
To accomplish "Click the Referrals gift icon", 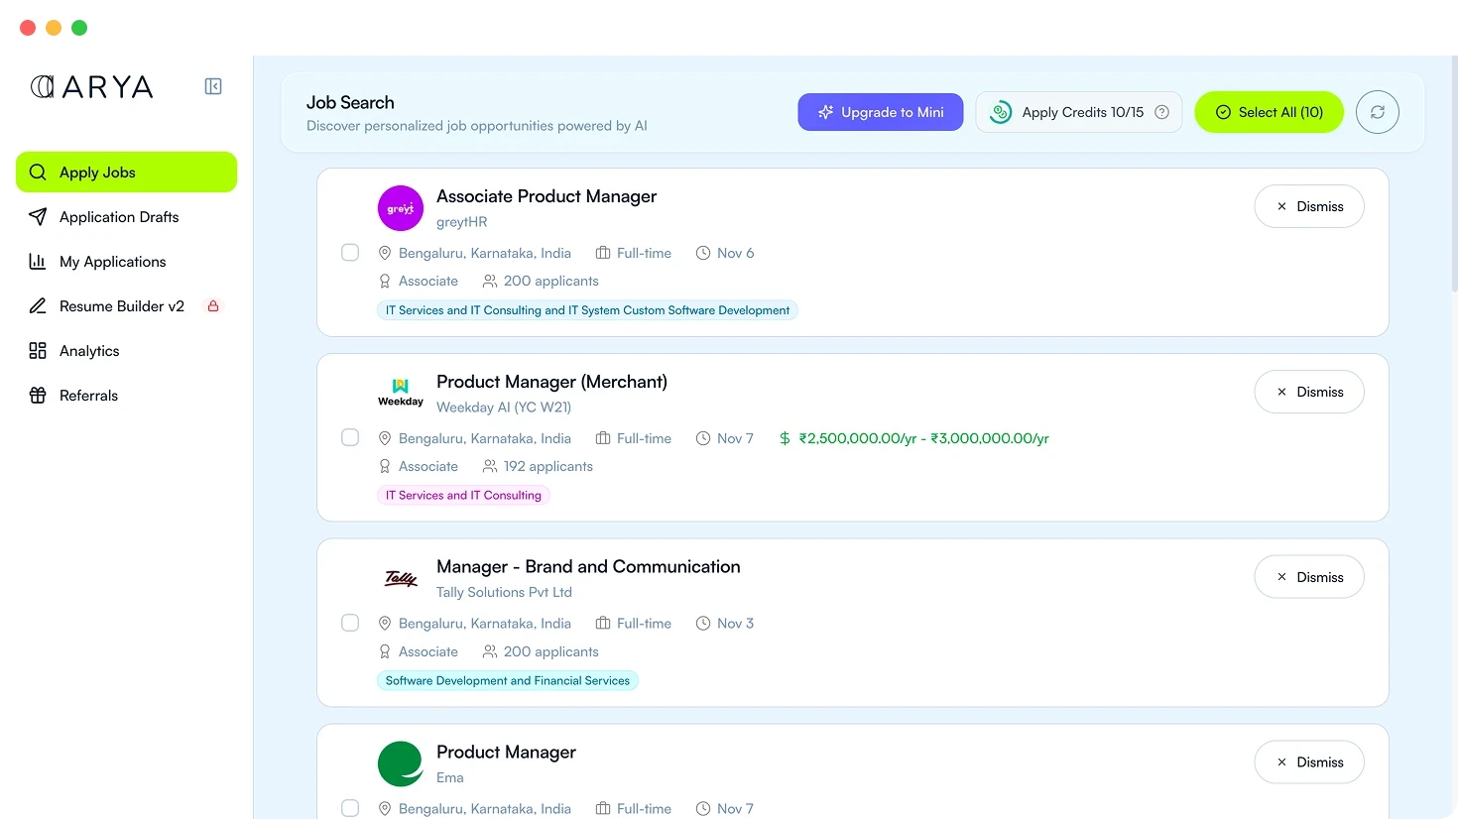I will pyautogui.click(x=38, y=395).
